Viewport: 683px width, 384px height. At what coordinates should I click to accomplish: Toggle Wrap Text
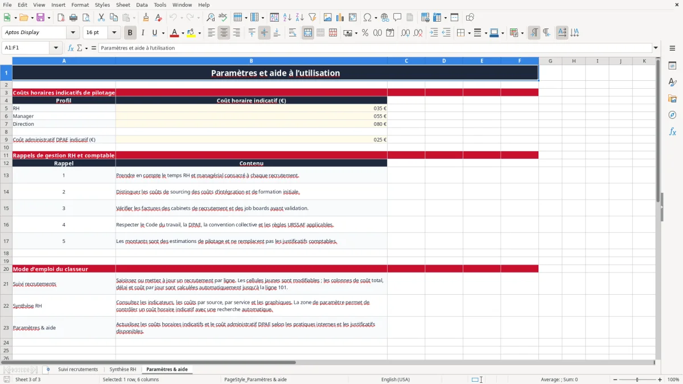(292, 33)
